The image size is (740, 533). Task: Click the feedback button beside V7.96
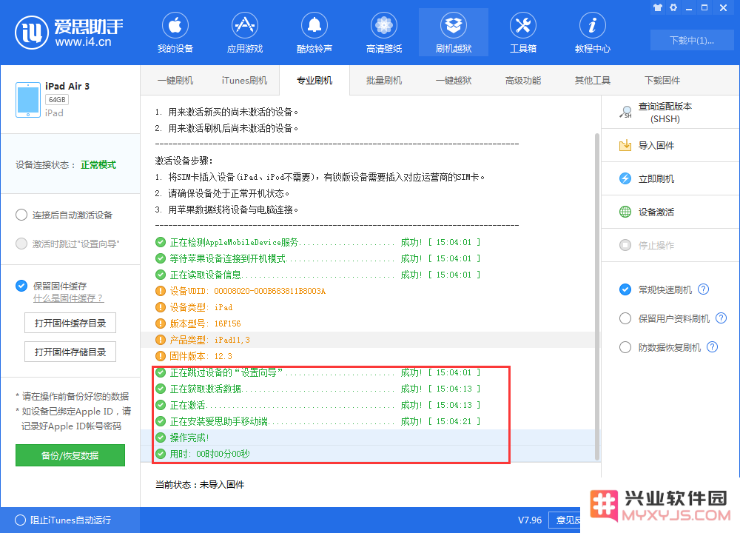click(565, 520)
